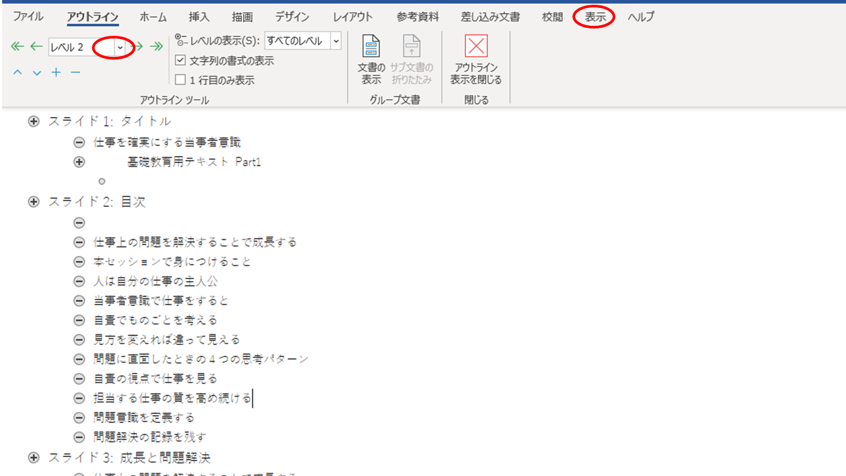The height and width of the screenshot is (476, 846).
Task: Click the small circle body-text marker under Part1
Action: click(102, 181)
